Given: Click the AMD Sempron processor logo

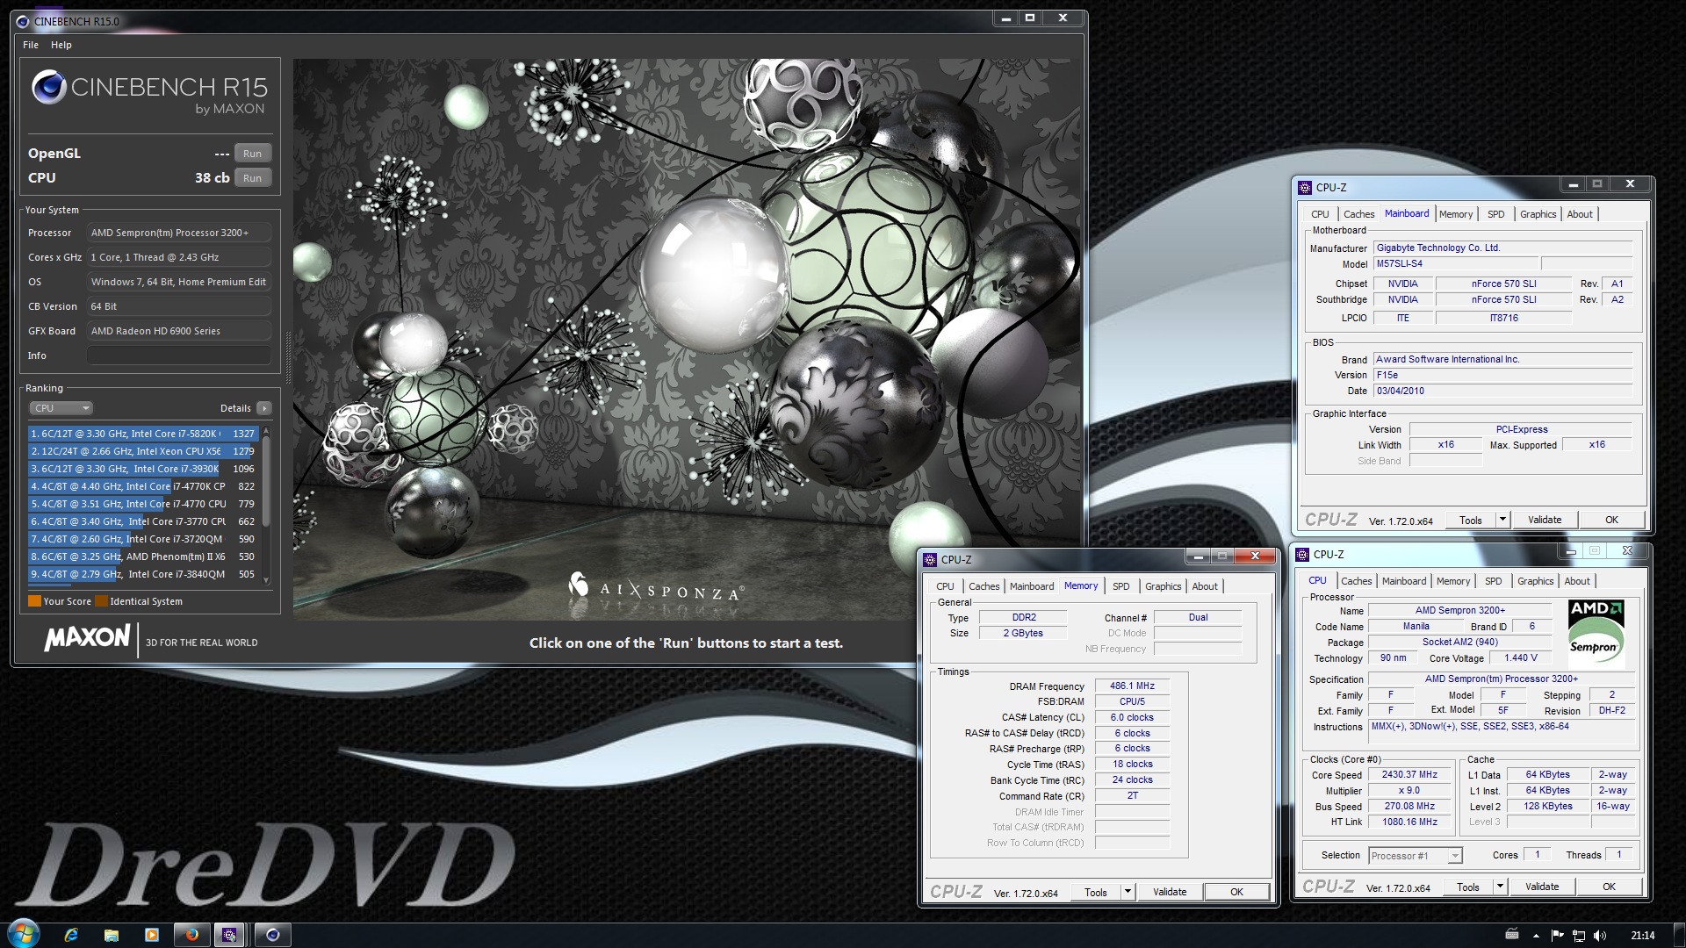Looking at the screenshot, I should point(1596,636).
